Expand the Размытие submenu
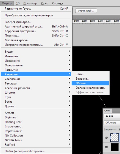This screenshot has height=154, width=120. [x=36, y=70]
